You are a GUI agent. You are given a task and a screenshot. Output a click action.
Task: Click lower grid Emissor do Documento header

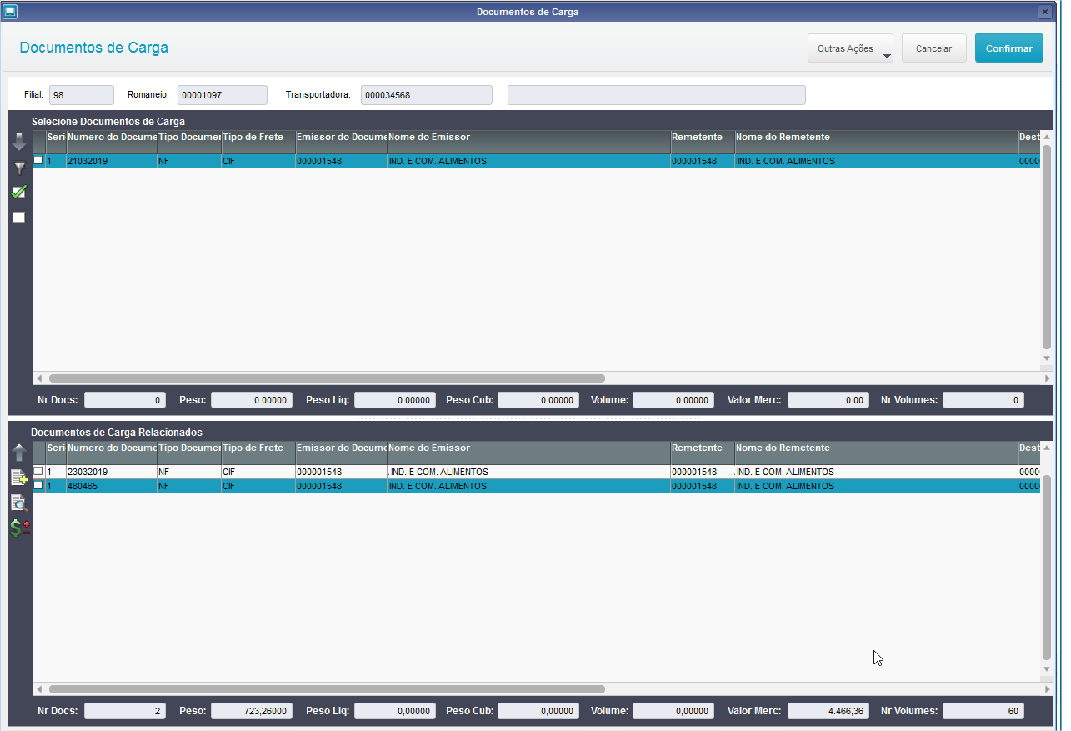pos(341,453)
